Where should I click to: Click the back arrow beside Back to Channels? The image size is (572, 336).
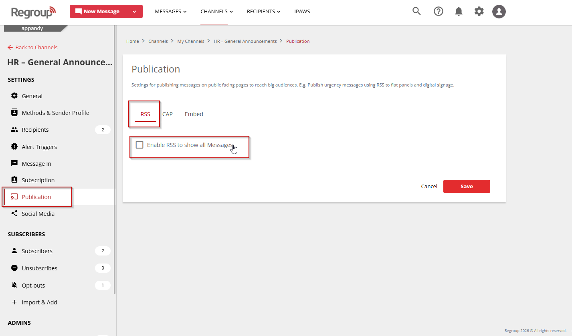[10, 47]
